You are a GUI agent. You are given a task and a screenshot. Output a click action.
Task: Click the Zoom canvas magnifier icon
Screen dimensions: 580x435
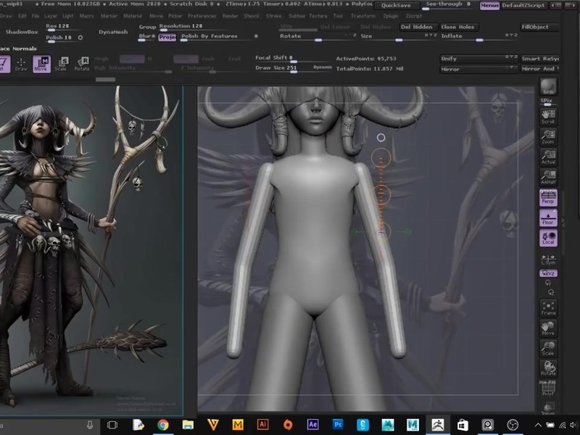(548, 137)
